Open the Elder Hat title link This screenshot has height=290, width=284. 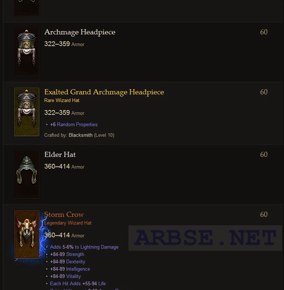coord(60,155)
